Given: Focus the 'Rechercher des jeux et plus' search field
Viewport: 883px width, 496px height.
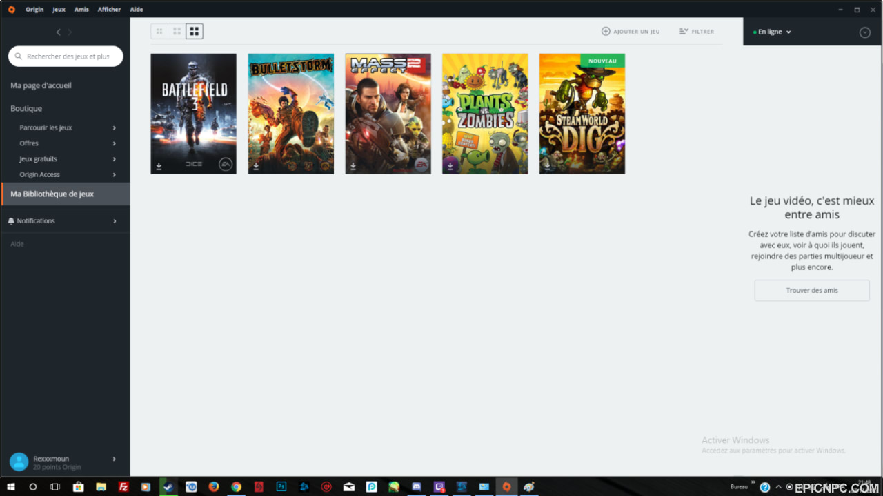Looking at the screenshot, I should [x=66, y=56].
